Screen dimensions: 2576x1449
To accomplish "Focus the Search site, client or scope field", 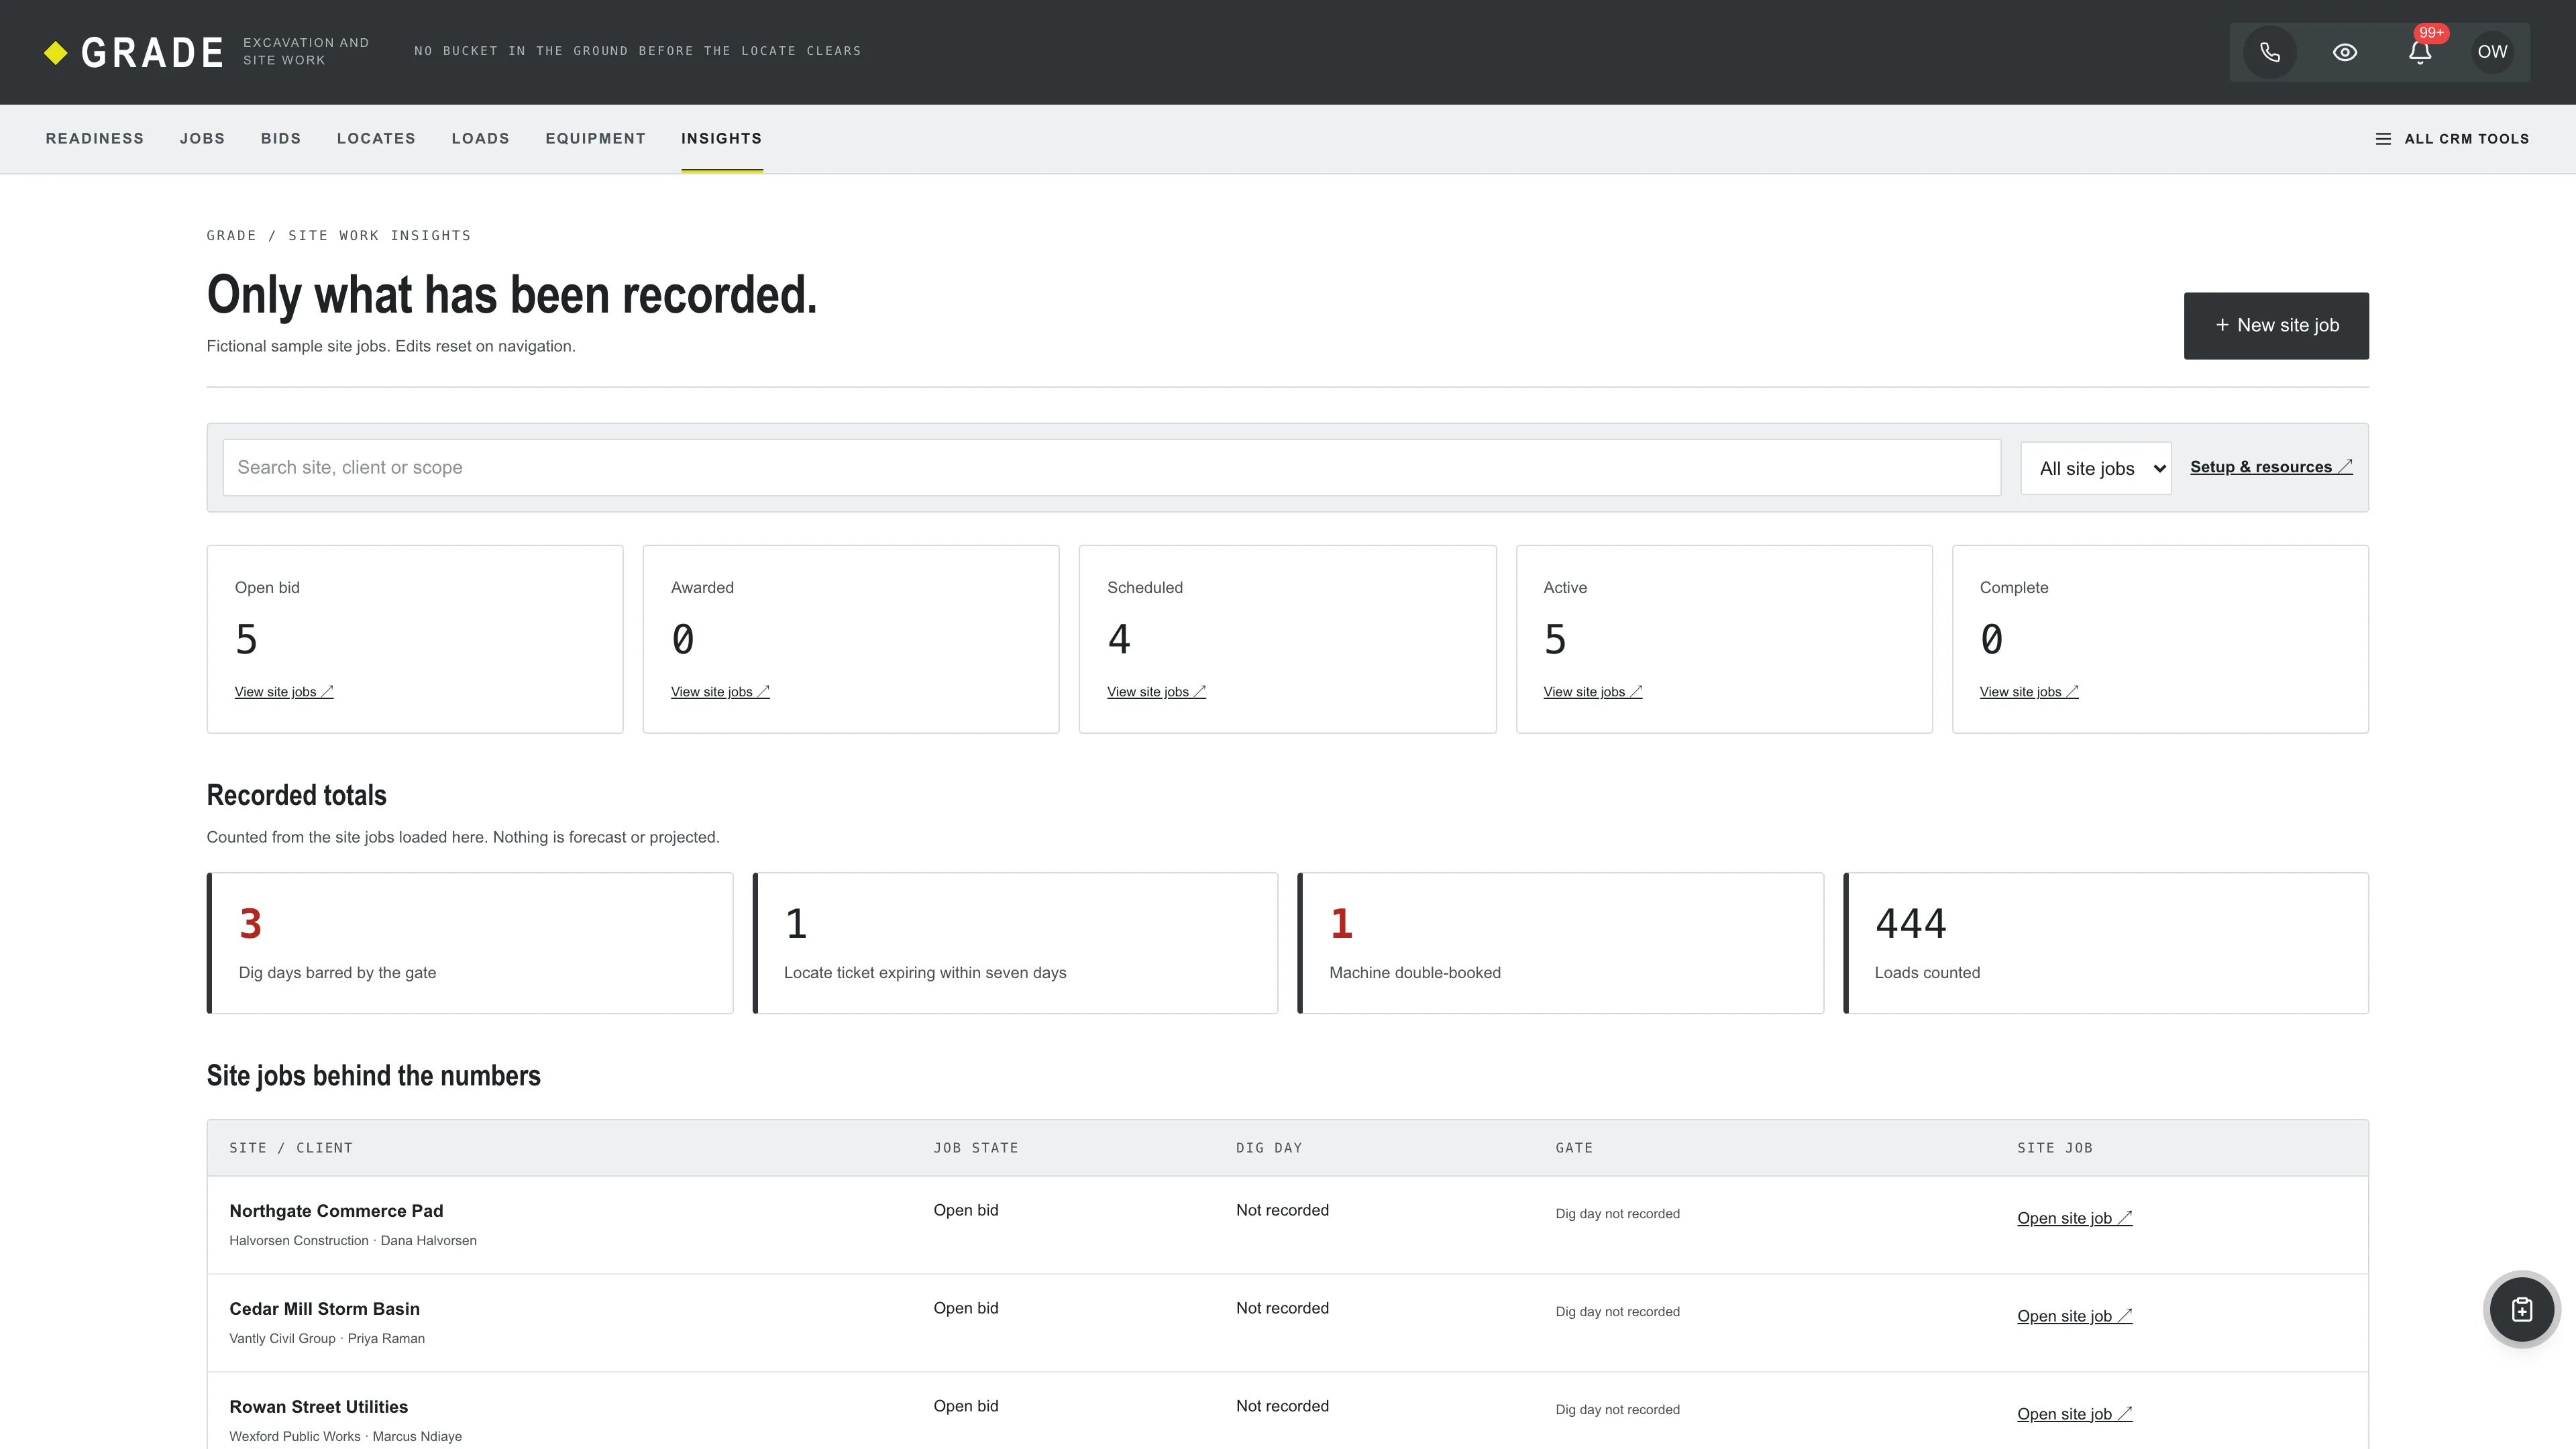I will pyautogui.click(x=1111, y=468).
